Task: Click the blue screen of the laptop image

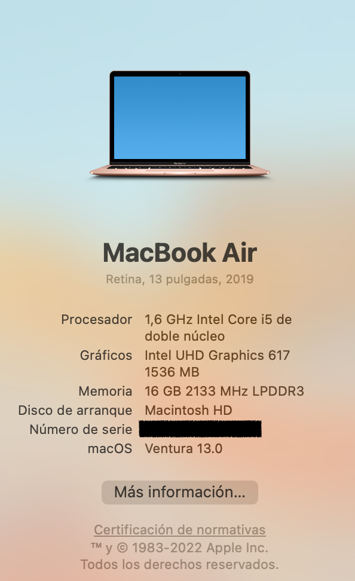Action: click(x=180, y=118)
